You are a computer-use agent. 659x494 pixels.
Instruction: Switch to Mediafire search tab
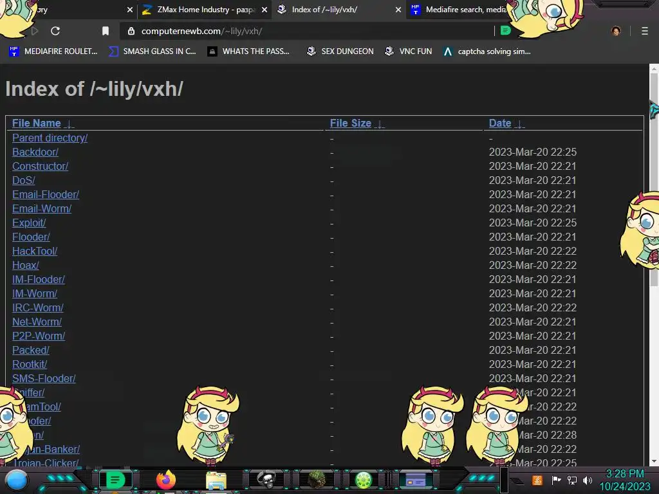[x=458, y=10]
